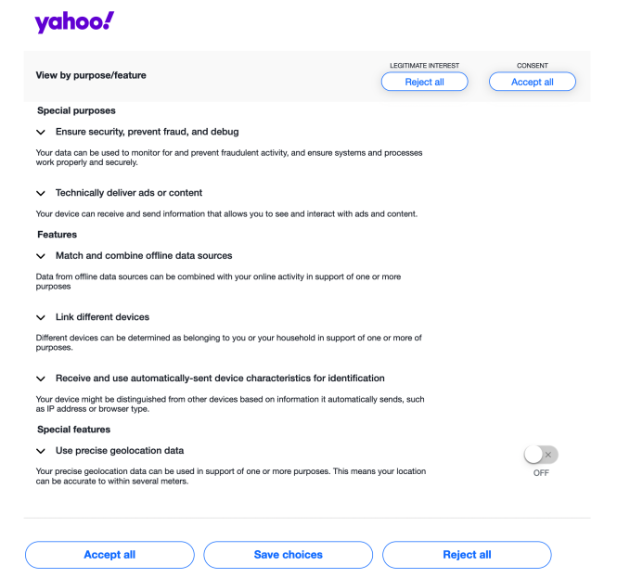Click the Use precise geolocation data title
Viewport: 630px width, 578px height.
[x=120, y=451]
